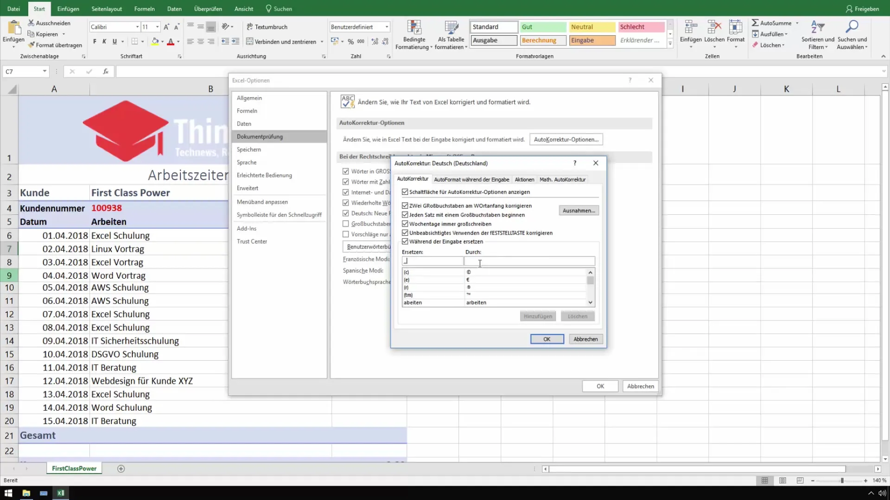Open the AutoSumme dropdown arrow
The image size is (890, 500).
pyautogui.click(x=797, y=23)
